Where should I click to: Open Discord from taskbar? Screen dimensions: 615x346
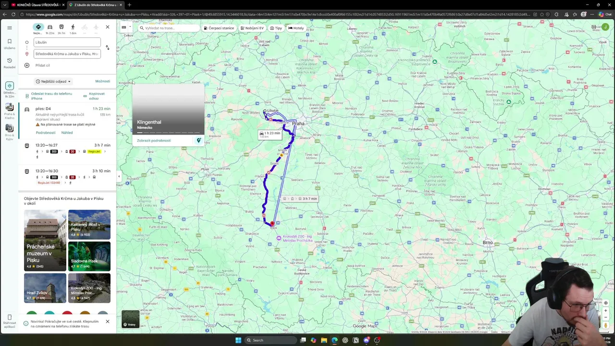[x=366, y=340]
